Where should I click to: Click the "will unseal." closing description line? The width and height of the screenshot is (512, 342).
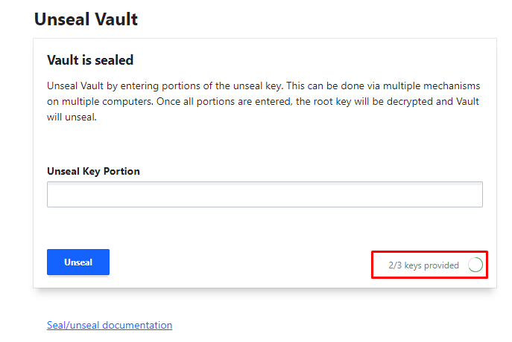(72, 117)
